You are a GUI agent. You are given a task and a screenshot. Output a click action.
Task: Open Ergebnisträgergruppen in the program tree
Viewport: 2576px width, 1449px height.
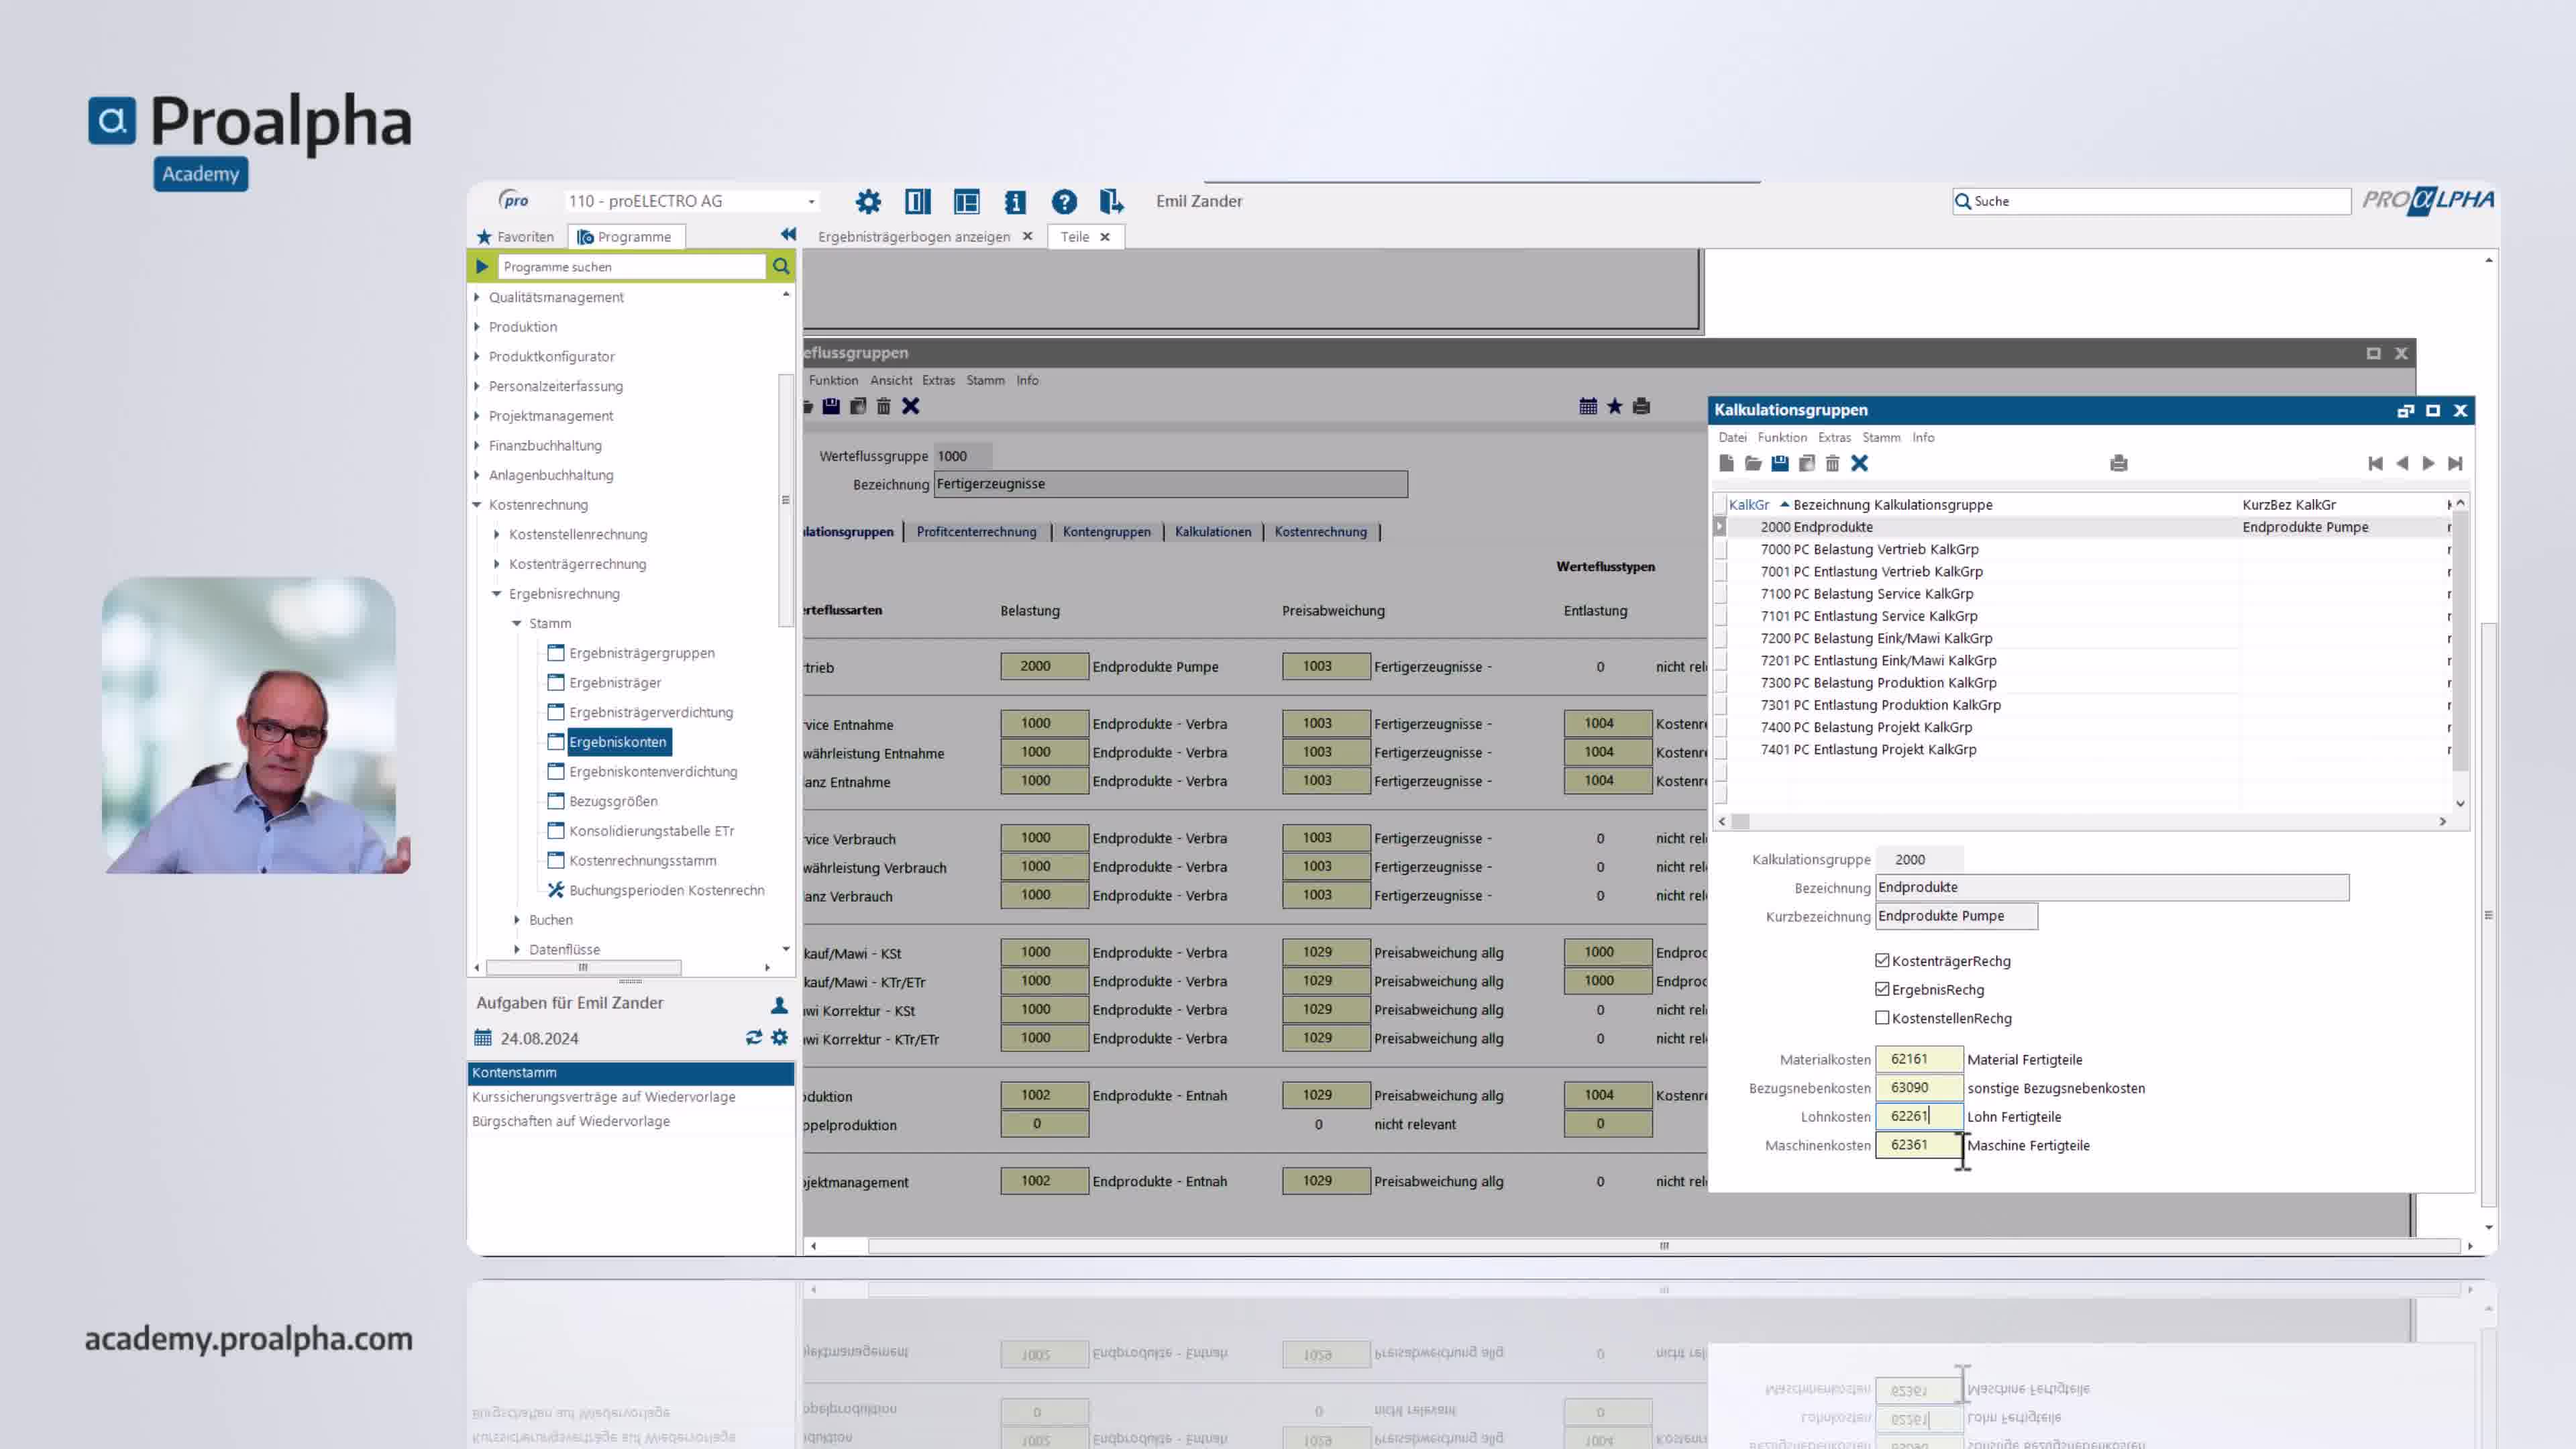tap(641, 653)
